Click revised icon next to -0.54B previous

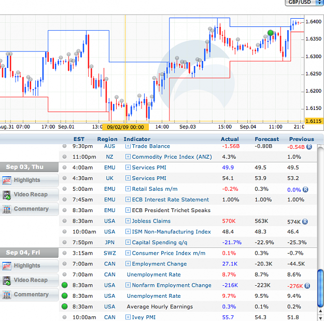(309, 147)
